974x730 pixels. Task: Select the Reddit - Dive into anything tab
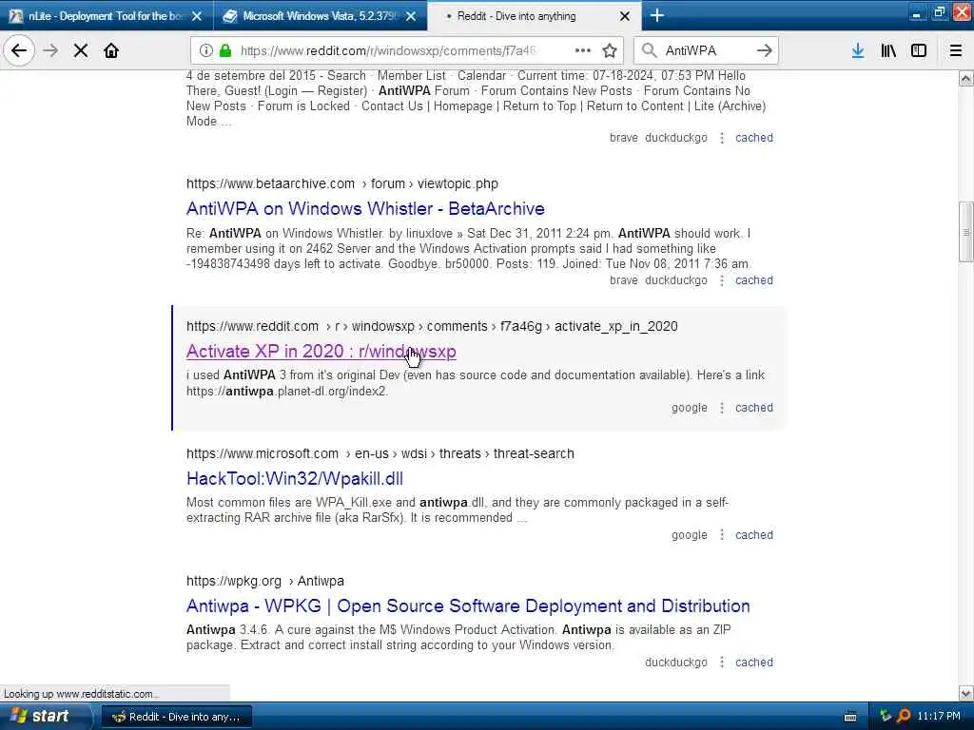tap(535, 16)
